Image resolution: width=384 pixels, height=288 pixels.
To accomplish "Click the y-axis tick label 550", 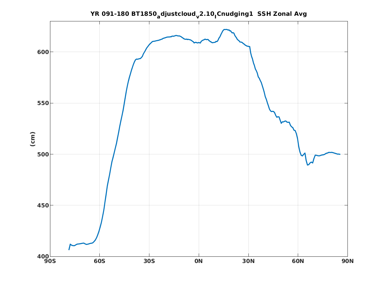I will (43, 103).
